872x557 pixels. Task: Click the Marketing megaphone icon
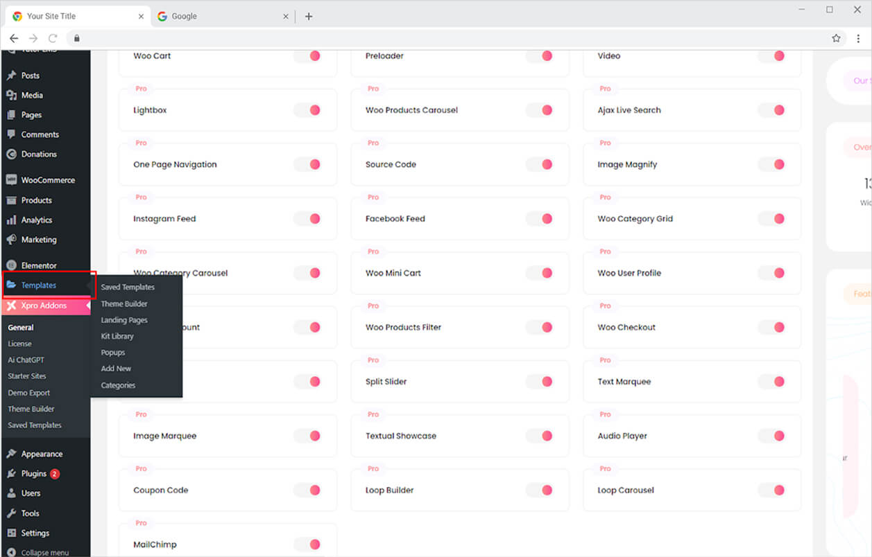11,240
